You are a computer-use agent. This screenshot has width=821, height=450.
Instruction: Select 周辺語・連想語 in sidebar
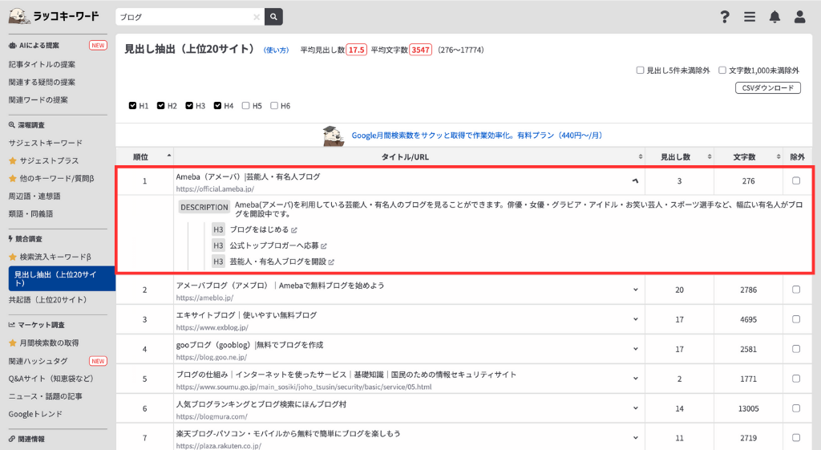pyautogui.click(x=34, y=197)
